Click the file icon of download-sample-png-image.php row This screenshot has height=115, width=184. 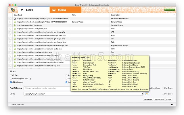click(x=15, y=35)
